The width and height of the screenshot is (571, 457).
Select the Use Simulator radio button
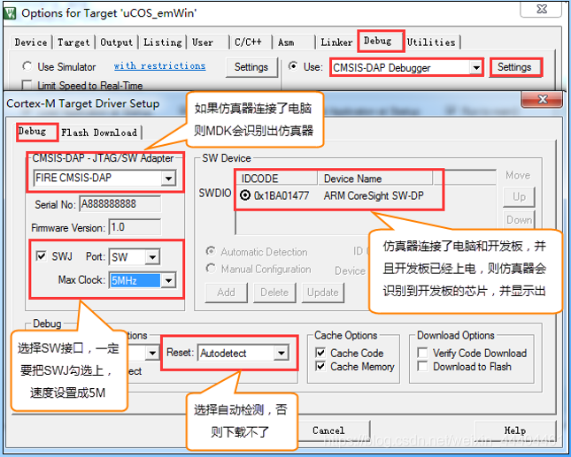[x=27, y=66]
